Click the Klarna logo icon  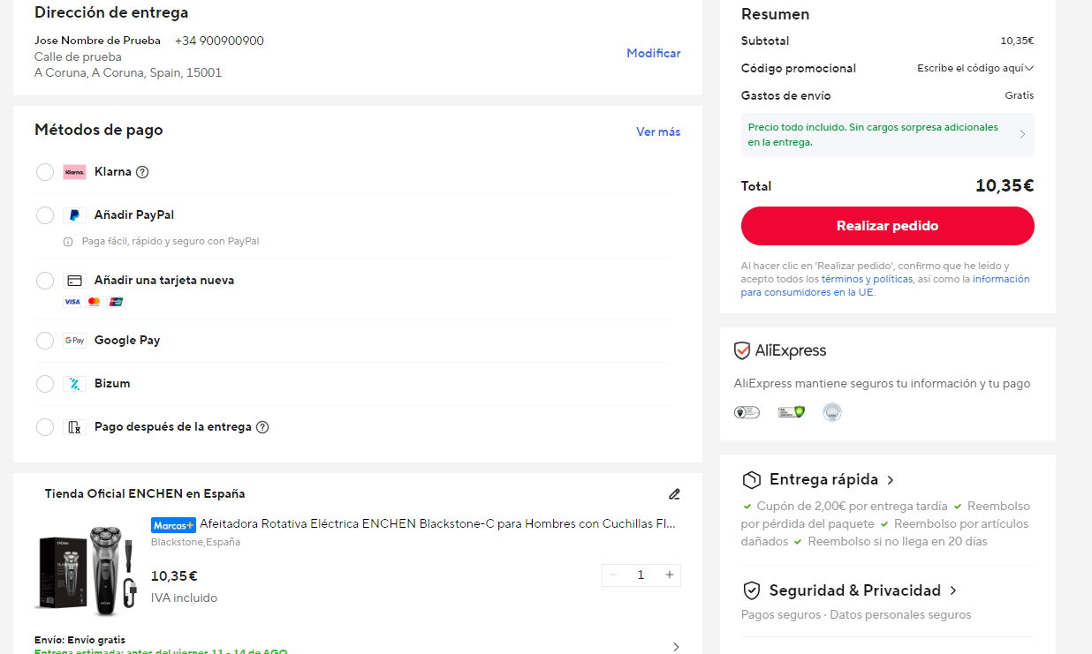[x=74, y=172]
